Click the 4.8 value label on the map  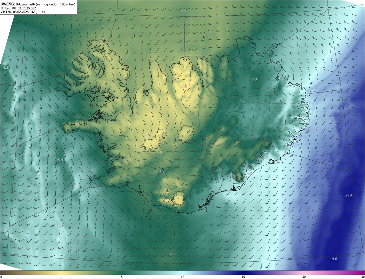click(162, 171)
